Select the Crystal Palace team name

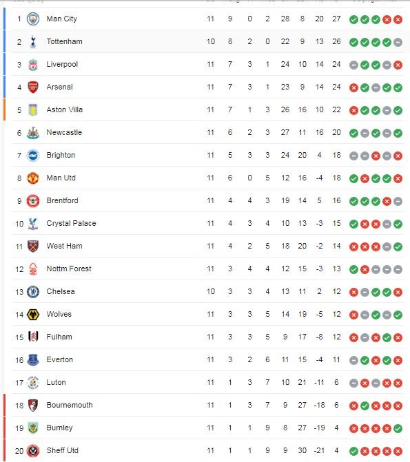click(72, 223)
